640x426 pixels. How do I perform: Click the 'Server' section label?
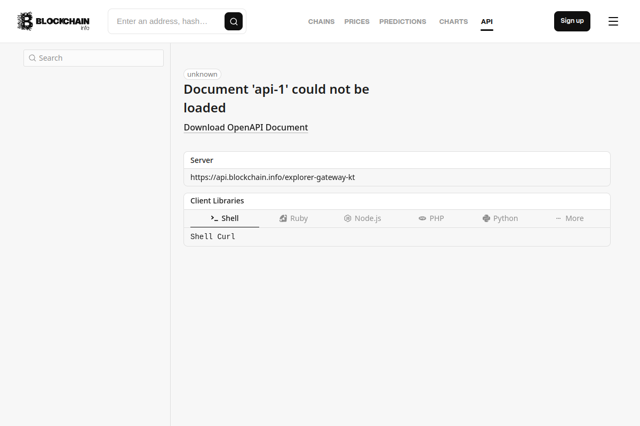click(202, 160)
